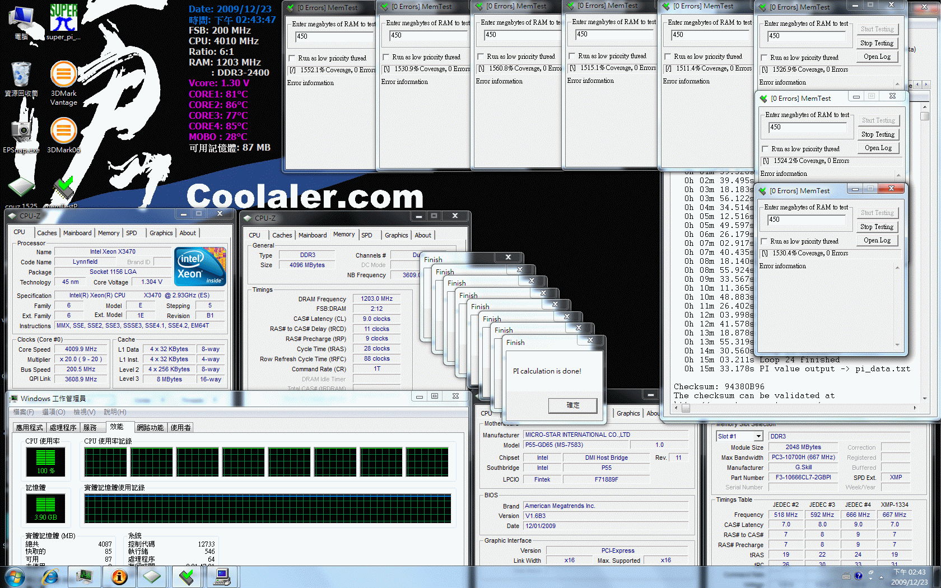This screenshot has height=588, width=941.
Task: Click the Intel Xeon inside logo in CPU-Z
Action: tap(200, 266)
